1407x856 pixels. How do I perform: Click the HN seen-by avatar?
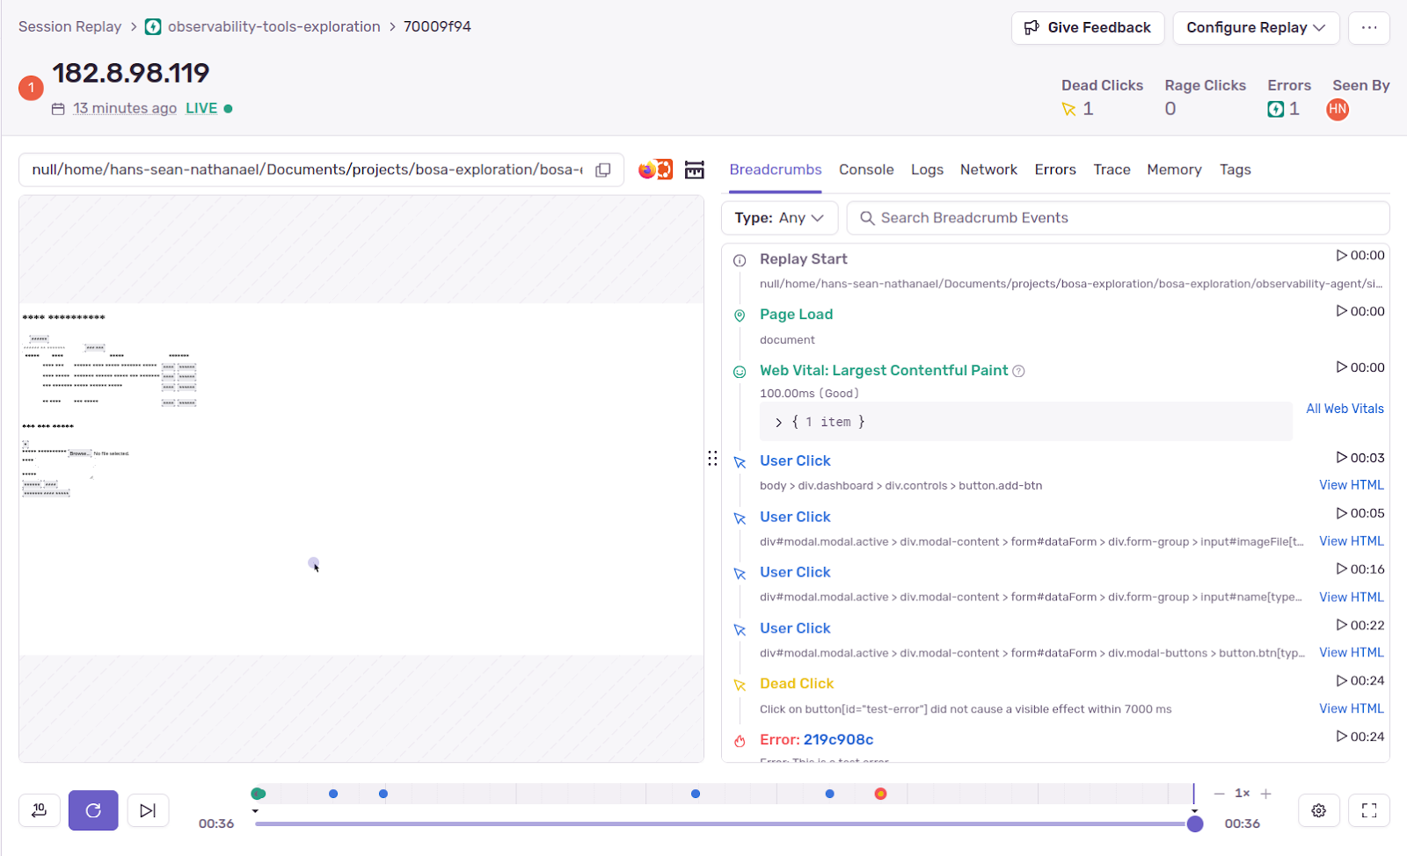[1337, 109]
